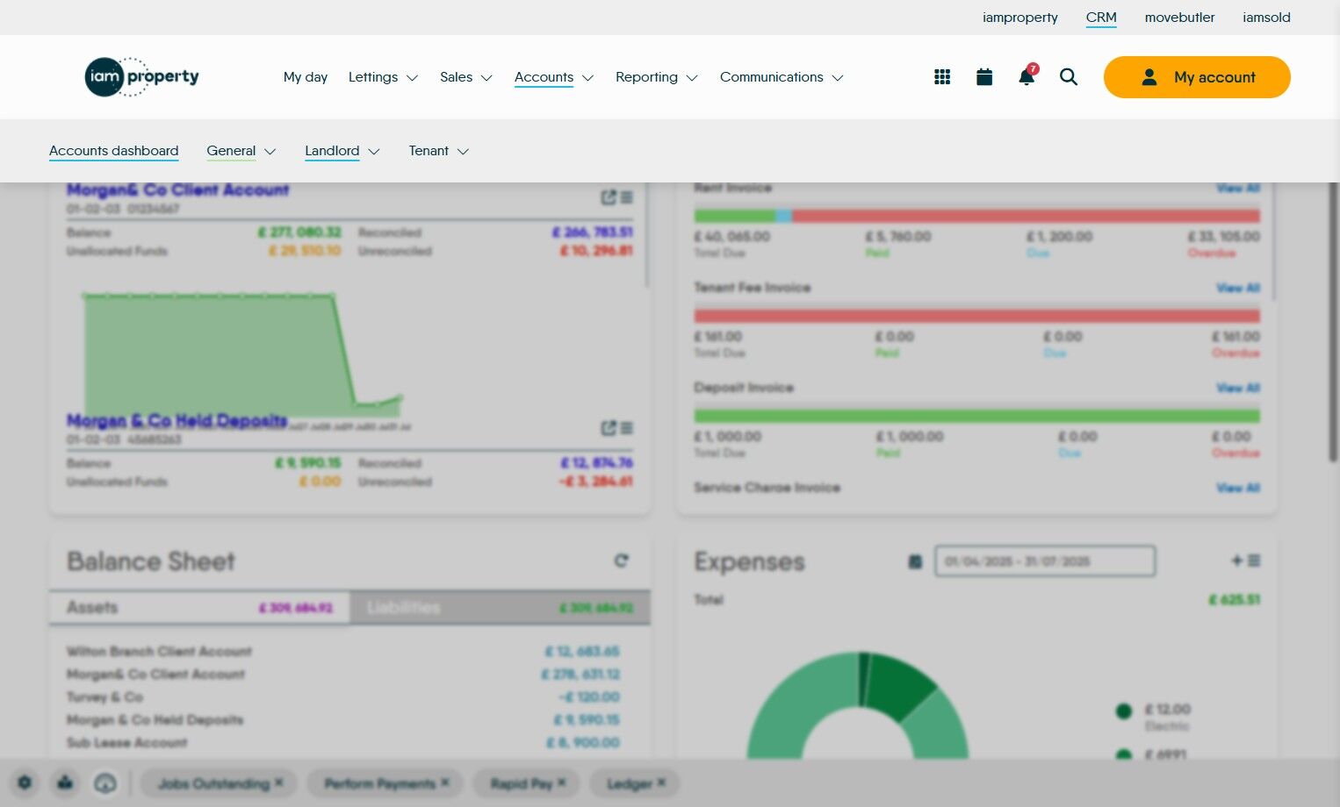Switch to the Liabilities tab

pos(500,607)
